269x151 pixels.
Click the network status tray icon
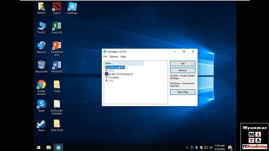[206, 147]
